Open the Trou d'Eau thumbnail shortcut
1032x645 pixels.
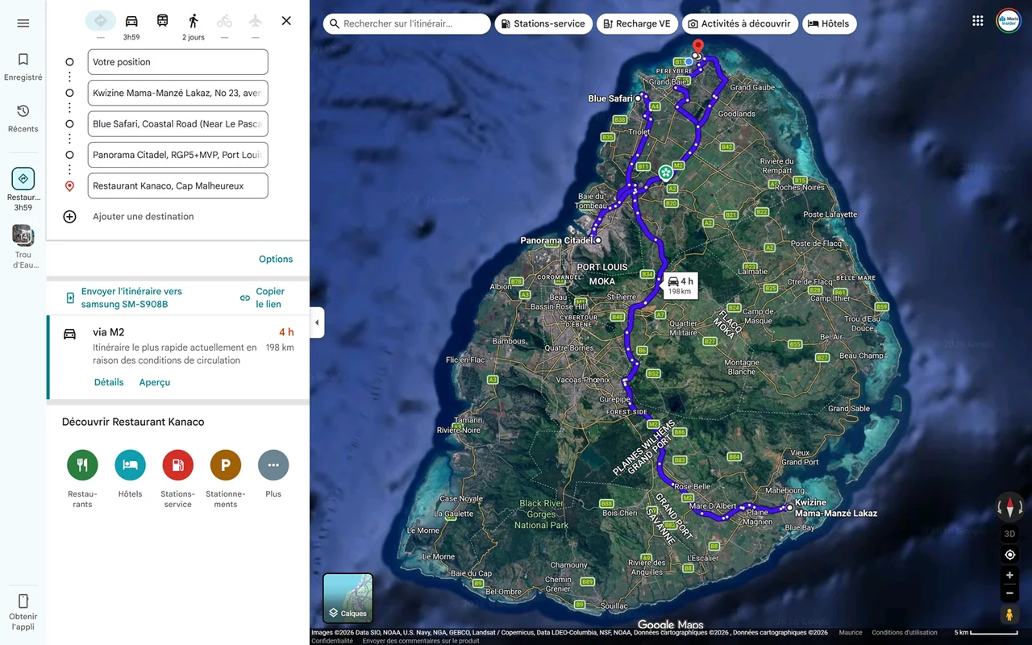click(23, 247)
